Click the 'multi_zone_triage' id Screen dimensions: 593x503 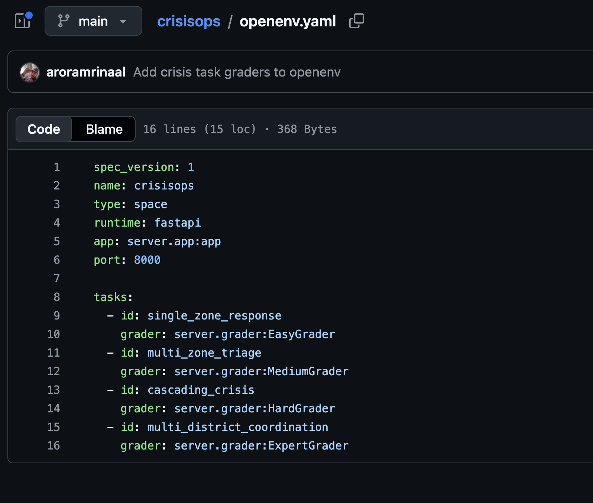tap(204, 353)
